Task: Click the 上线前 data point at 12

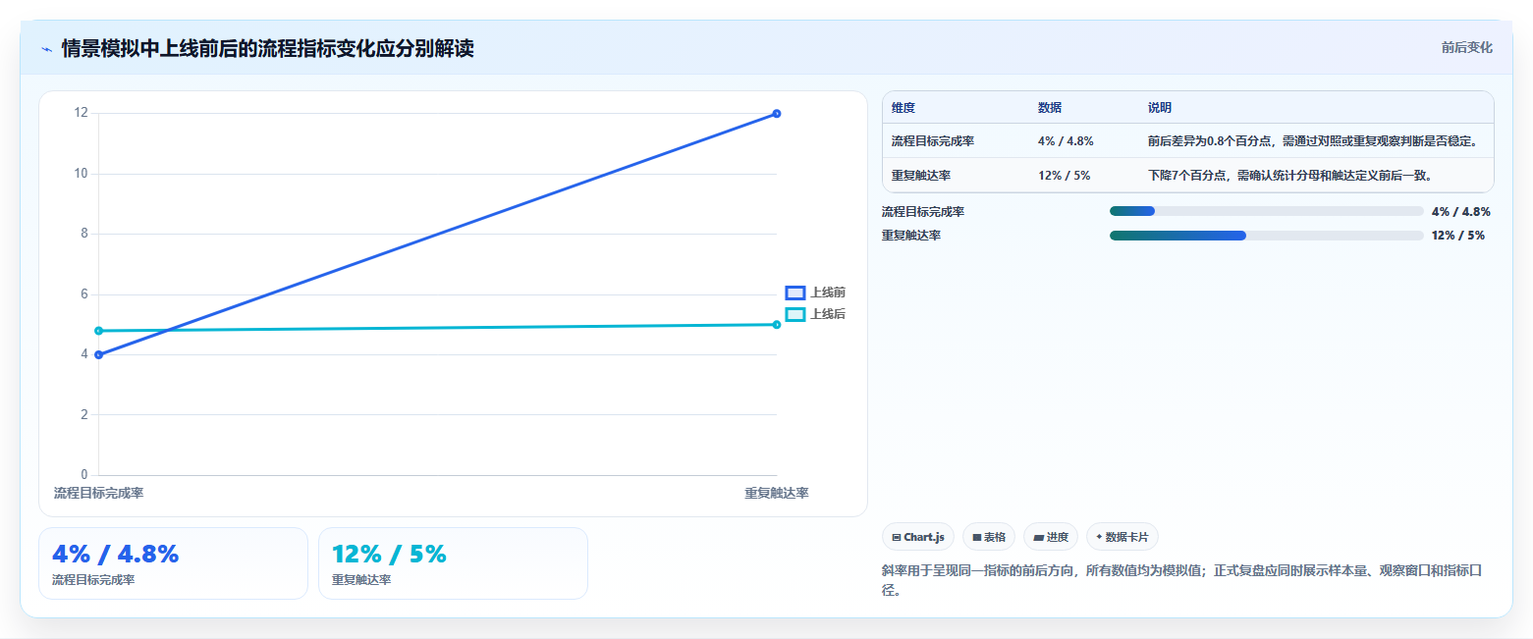Action: [777, 114]
